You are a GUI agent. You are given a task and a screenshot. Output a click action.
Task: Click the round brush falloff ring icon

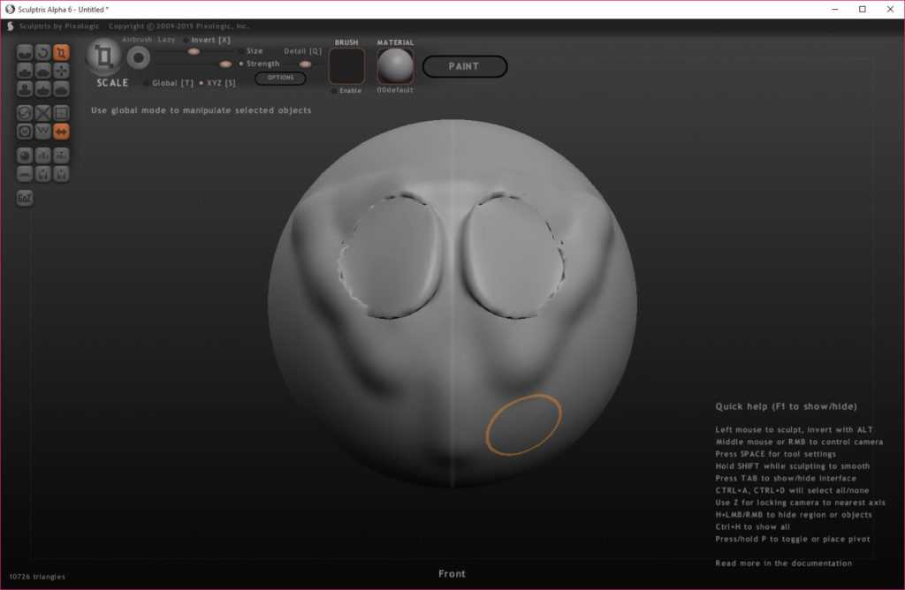click(139, 57)
